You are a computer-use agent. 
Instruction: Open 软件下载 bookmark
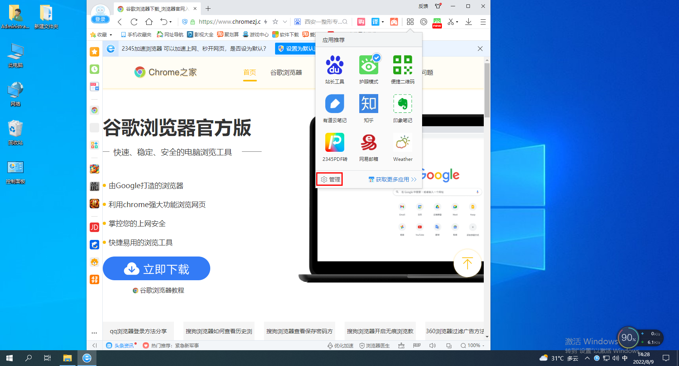coord(285,35)
